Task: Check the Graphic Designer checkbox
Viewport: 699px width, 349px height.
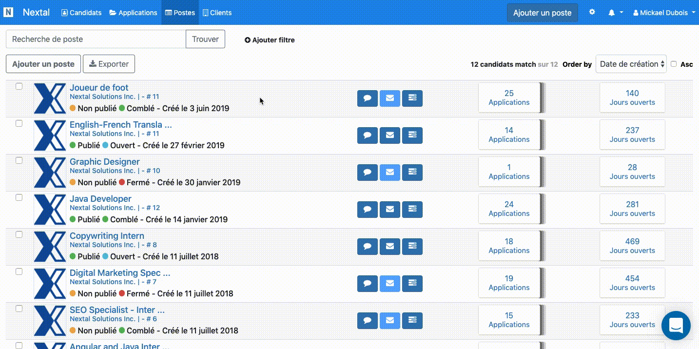Action: click(x=19, y=160)
